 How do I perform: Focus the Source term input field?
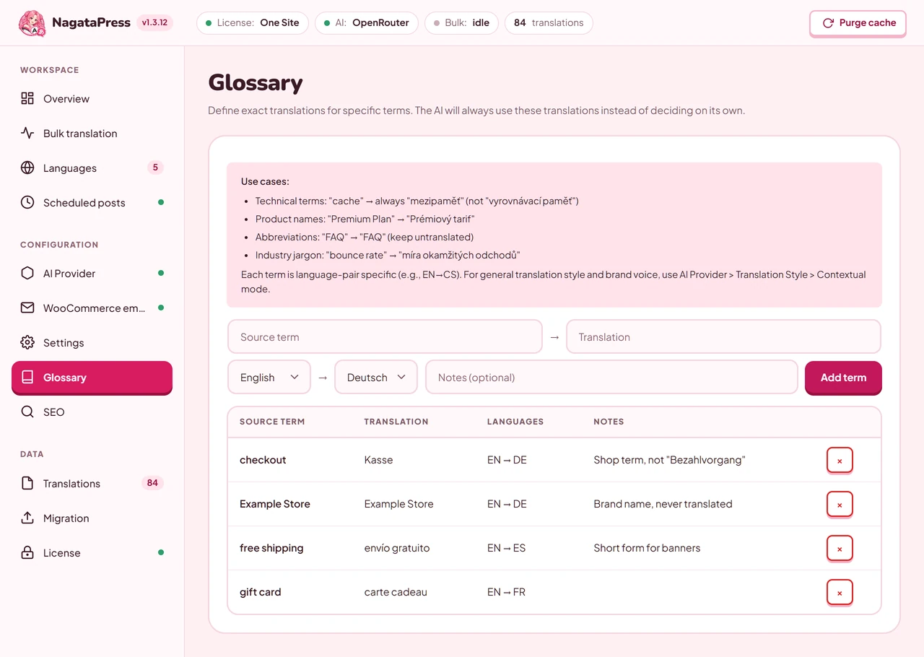(x=385, y=336)
